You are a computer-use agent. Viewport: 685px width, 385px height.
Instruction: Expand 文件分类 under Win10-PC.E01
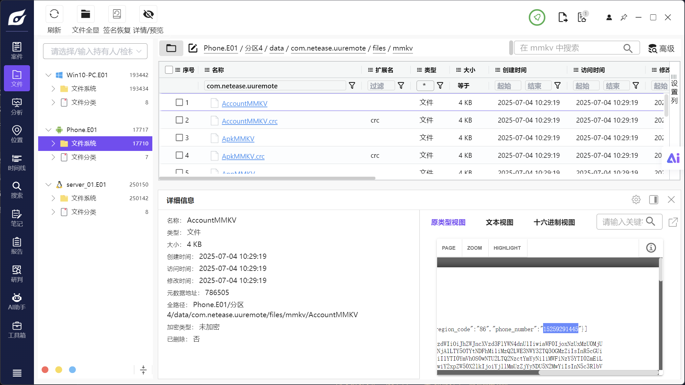[x=53, y=102]
